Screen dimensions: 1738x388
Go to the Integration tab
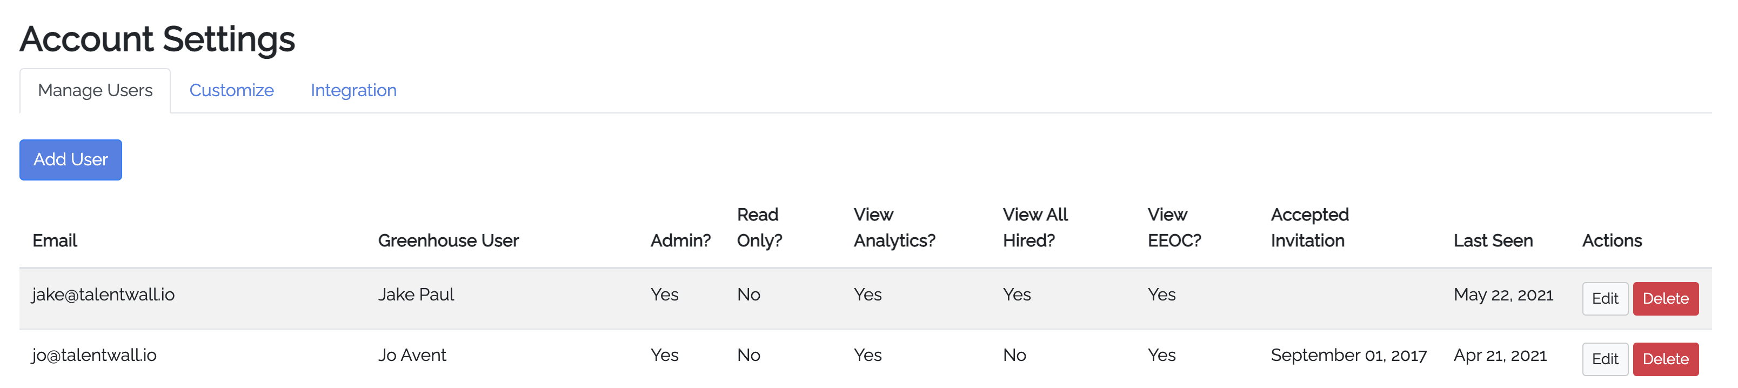[x=353, y=90]
